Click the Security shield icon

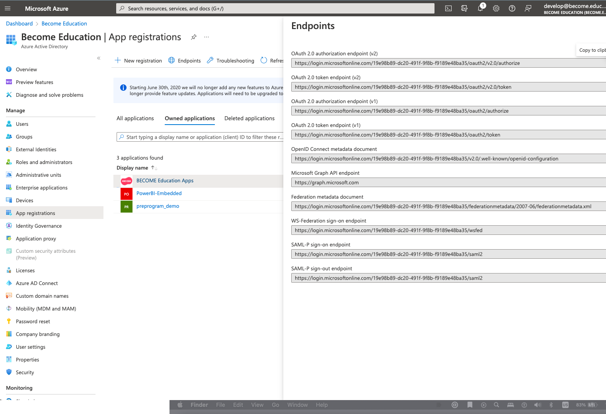[x=9, y=372]
